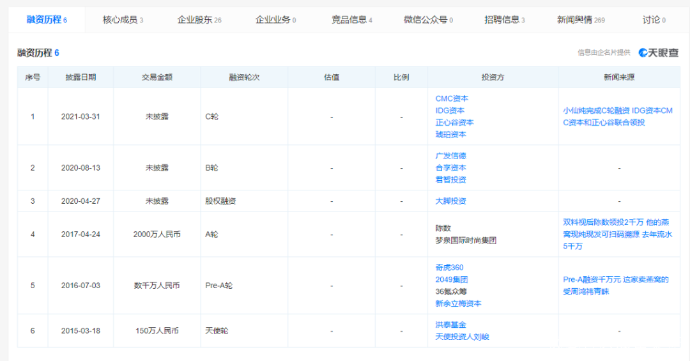Switch to the 核心成员 tab
The width and height of the screenshot is (690, 361).
pyautogui.click(x=123, y=20)
